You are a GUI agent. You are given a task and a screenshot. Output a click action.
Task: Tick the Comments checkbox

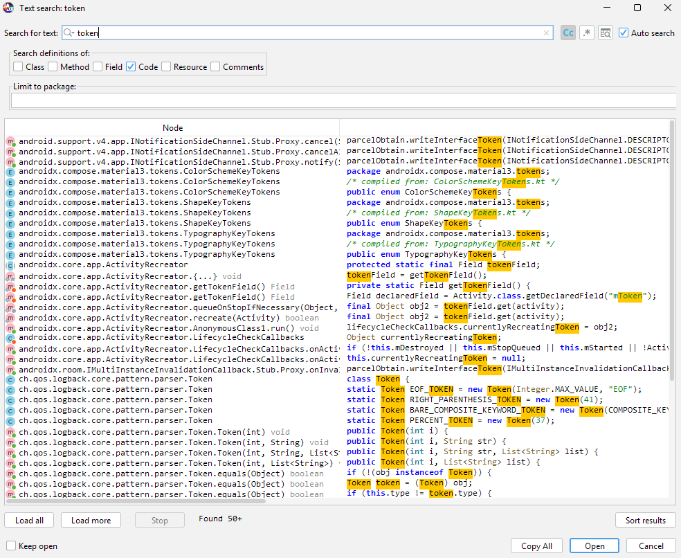(215, 67)
